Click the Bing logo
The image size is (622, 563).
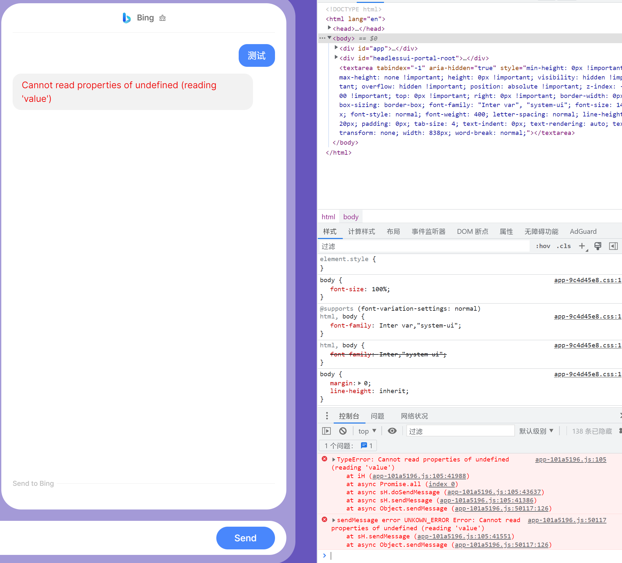(126, 18)
